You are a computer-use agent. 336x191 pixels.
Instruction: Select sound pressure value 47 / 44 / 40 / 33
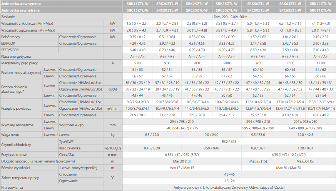pyautogui.click(x=321, y=89)
